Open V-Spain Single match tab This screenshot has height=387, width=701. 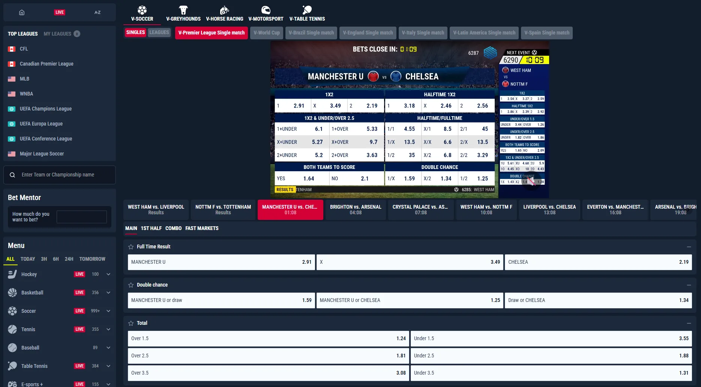547,33
